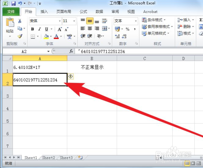The height and width of the screenshot is (168, 203).
Task: Toggle Underline formatting
Action: tap(46, 29)
